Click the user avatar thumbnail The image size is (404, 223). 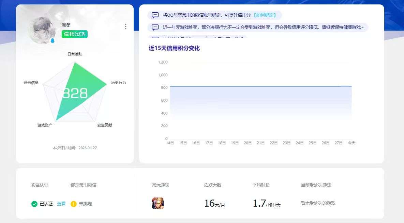41,27
